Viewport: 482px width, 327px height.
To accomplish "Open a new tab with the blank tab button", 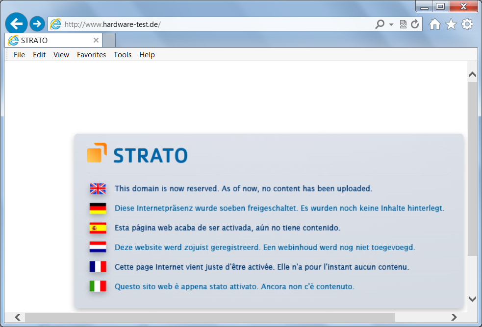I will [109, 40].
